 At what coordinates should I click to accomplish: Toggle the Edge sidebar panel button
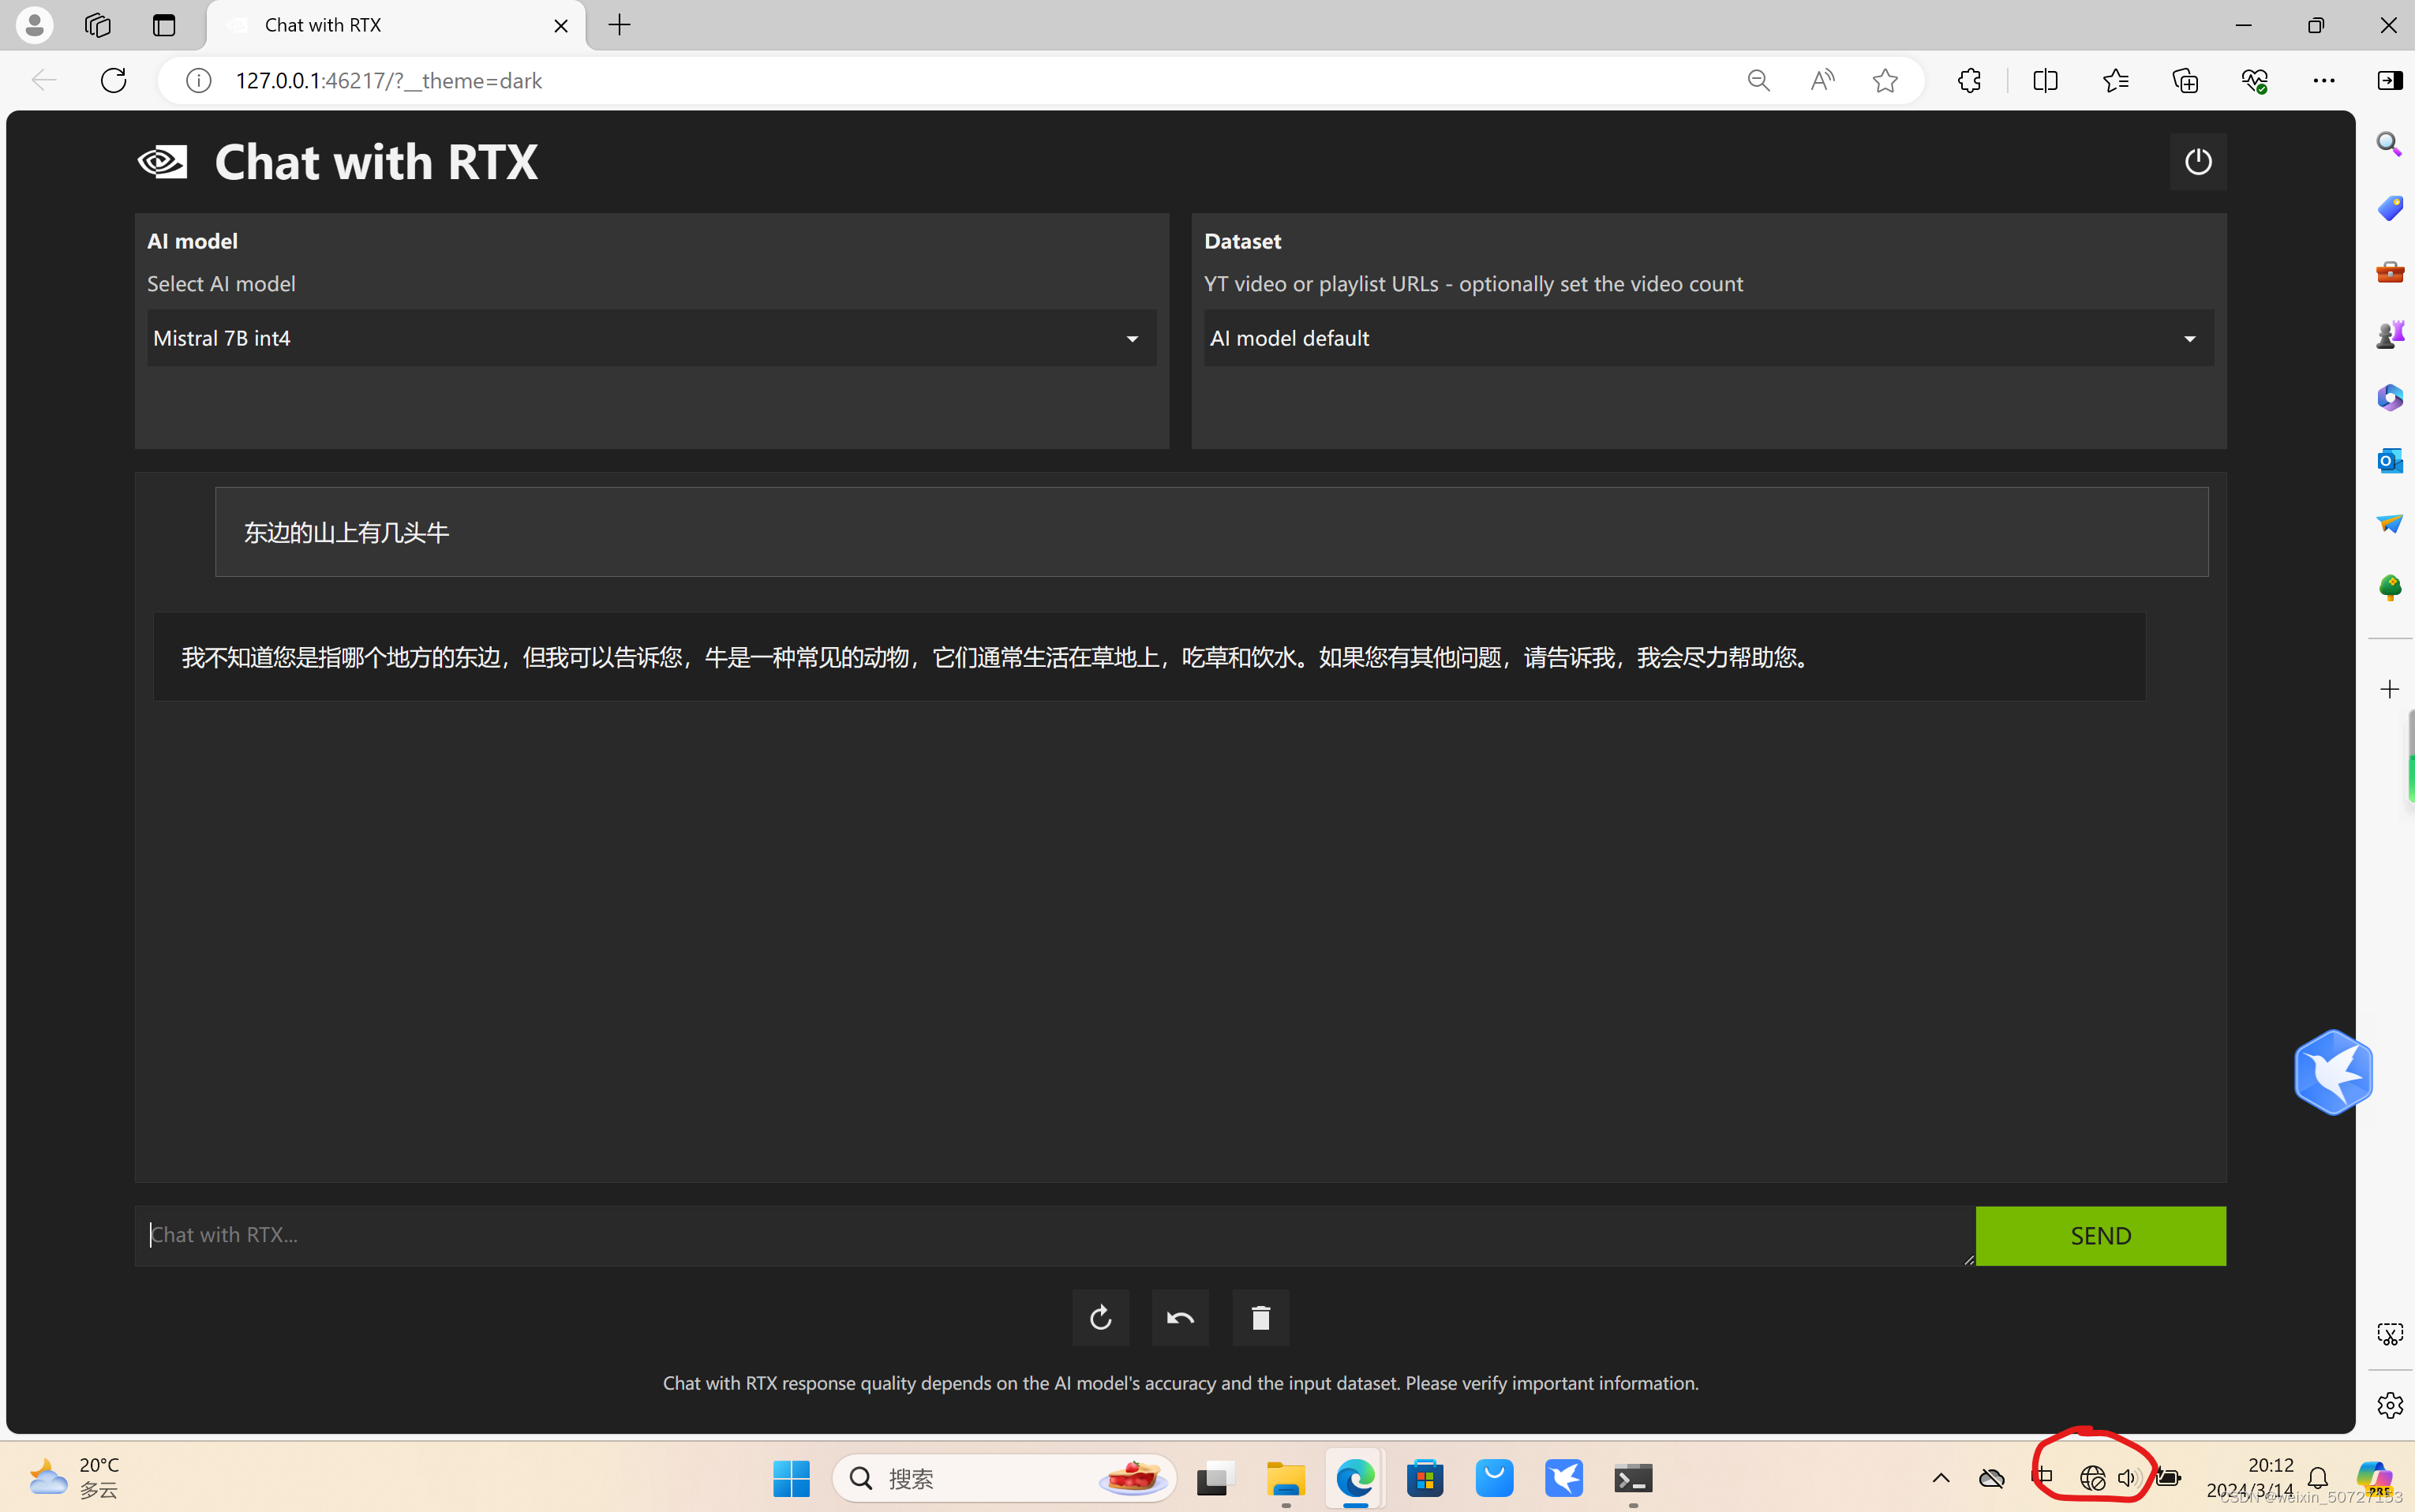pyautogui.click(x=2389, y=80)
